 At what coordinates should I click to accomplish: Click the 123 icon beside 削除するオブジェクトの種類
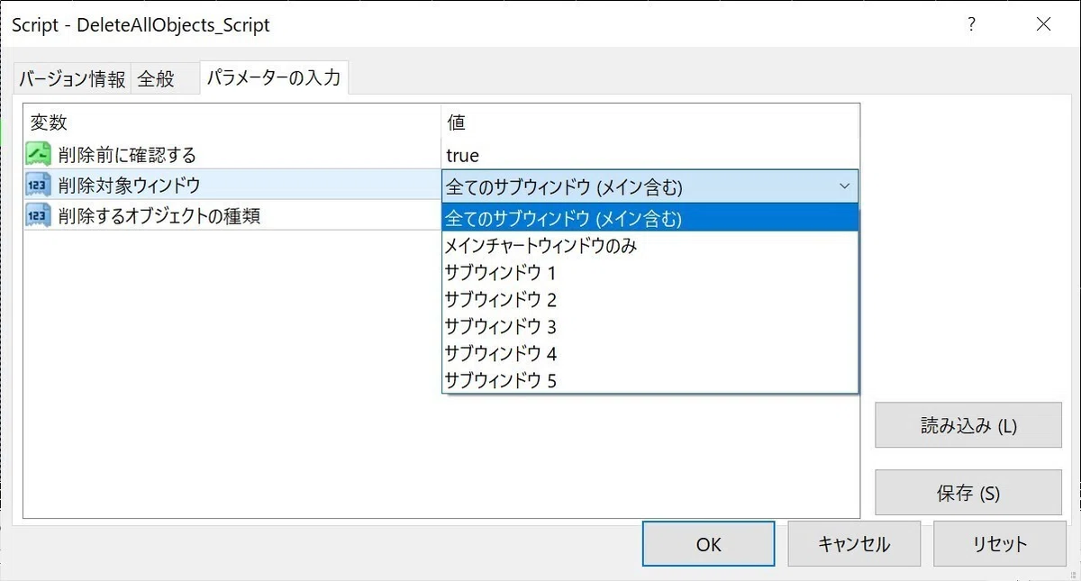[x=39, y=215]
